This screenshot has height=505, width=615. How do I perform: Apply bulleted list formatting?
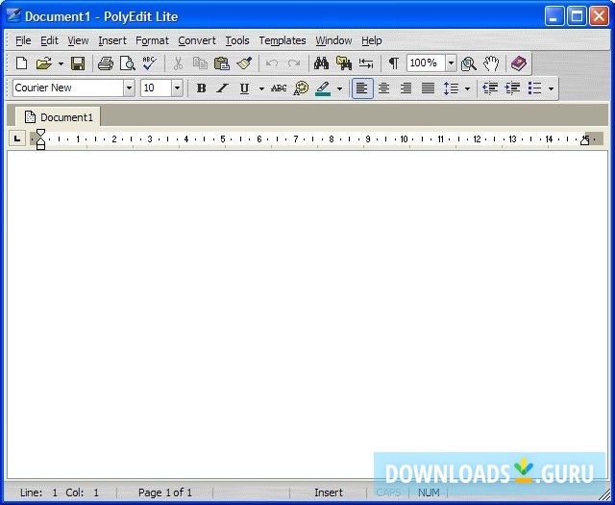click(x=534, y=88)
